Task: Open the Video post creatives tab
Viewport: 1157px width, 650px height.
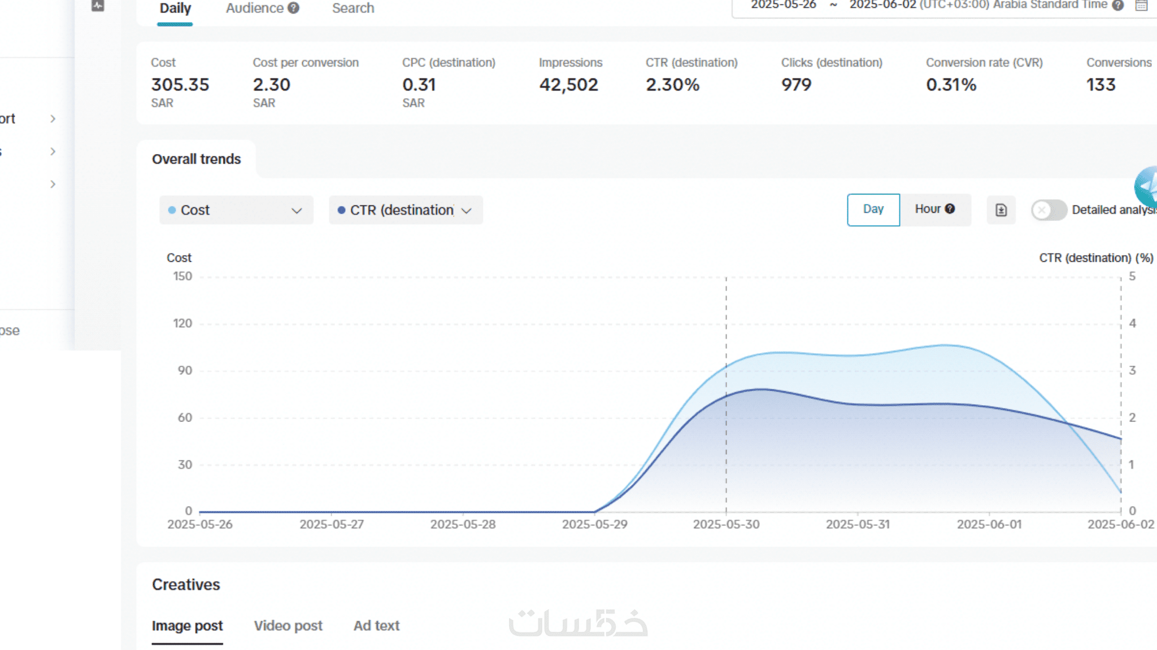Action: click(288, 626)
